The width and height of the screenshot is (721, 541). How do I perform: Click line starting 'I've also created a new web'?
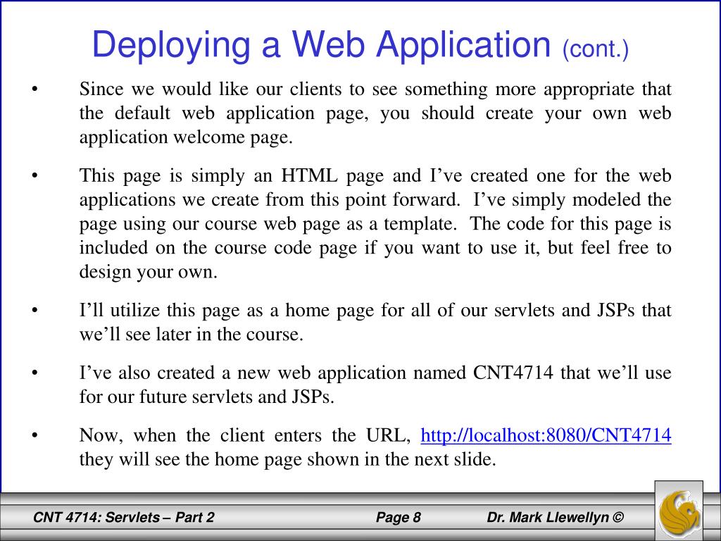pyautogui.click(x=375, y=373)
